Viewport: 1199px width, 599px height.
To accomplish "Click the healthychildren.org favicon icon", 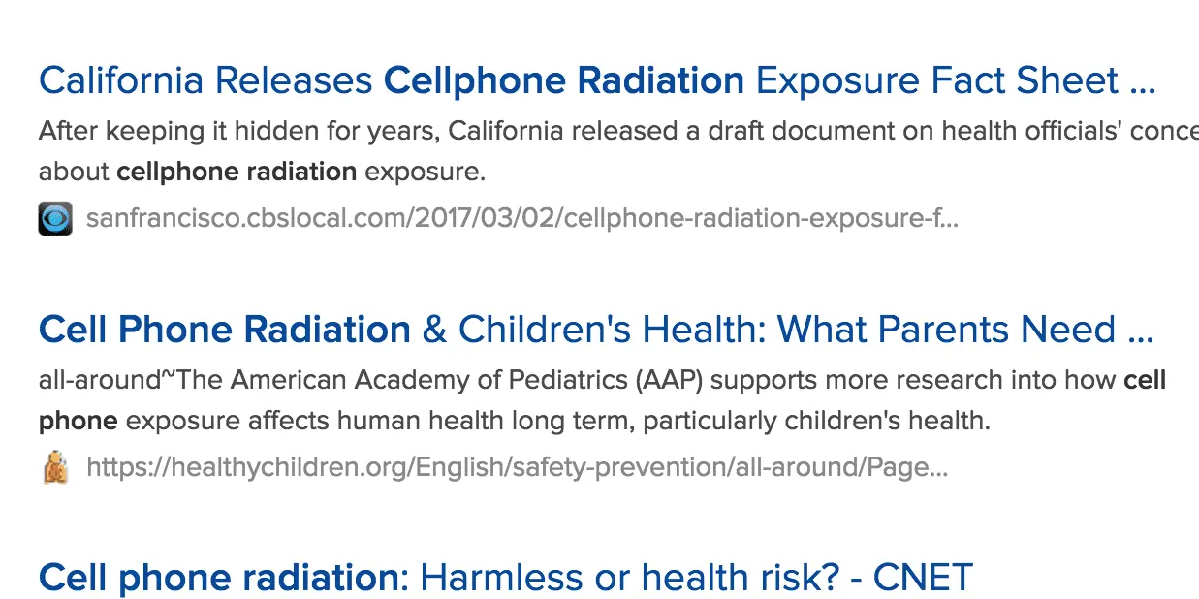I will [x=55, y=468].
